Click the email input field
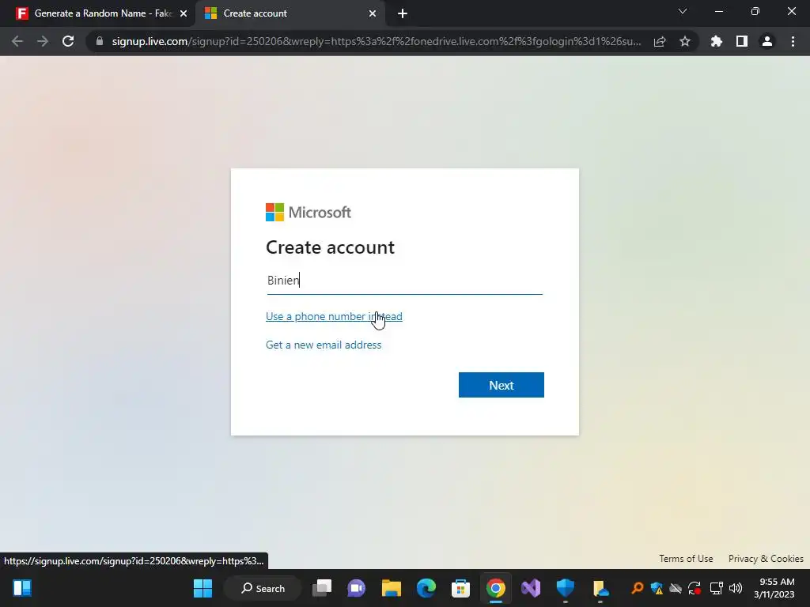810x607 pixels. 404,281
